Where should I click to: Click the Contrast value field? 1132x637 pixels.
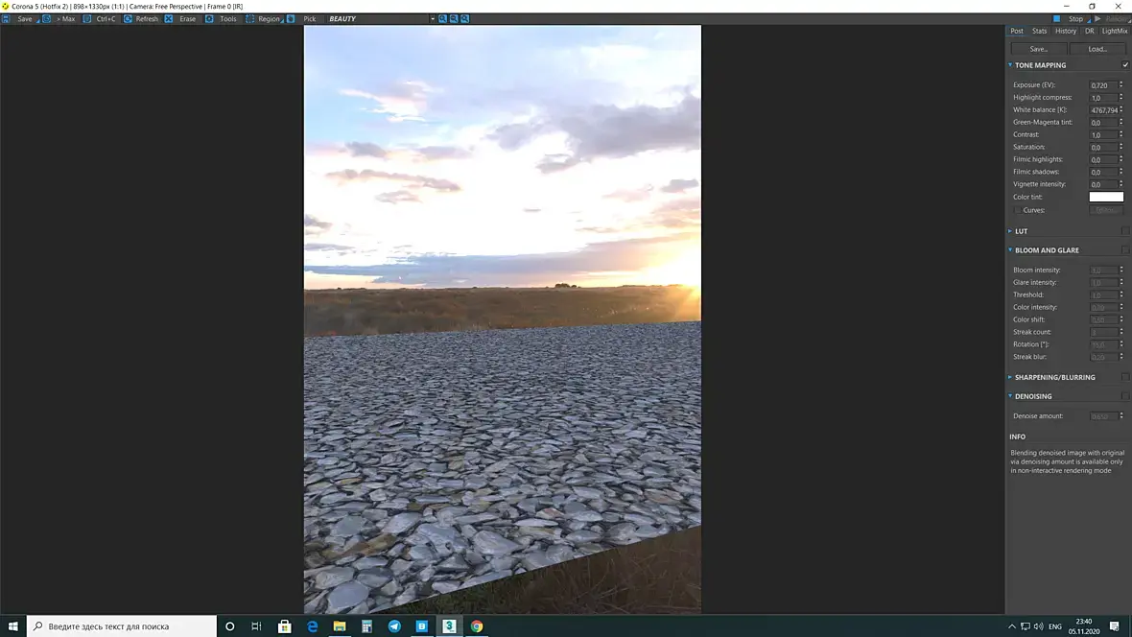pyautogui.click(x=1103, y=135)
